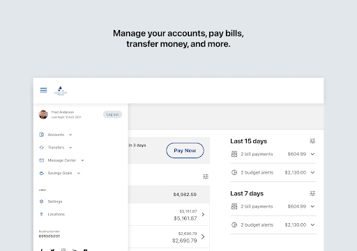This screenshot has width=357, height=251.
Task: Open the hamburger navigation menu
Action: point(43,90)
